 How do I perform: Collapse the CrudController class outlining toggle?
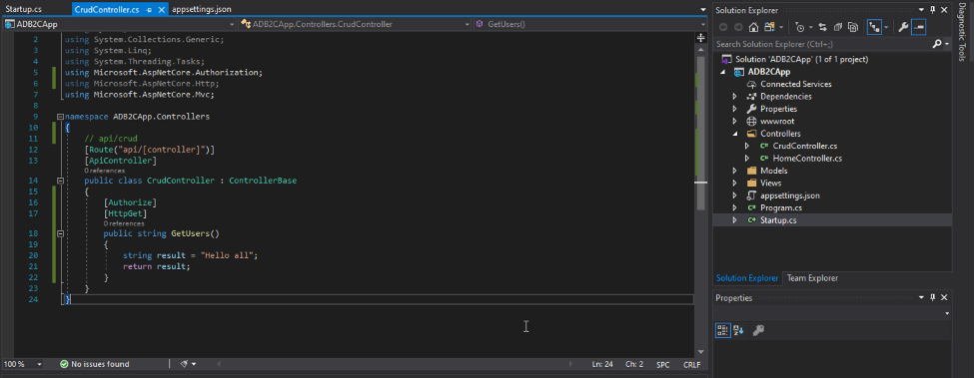pyautogui.click(x=60, y=181)
